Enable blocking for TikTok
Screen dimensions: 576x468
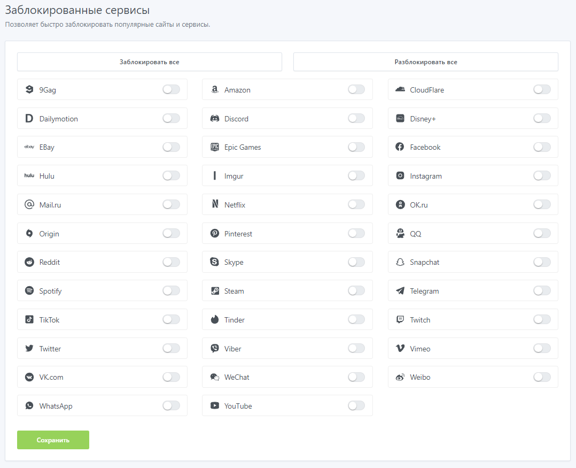172,319
